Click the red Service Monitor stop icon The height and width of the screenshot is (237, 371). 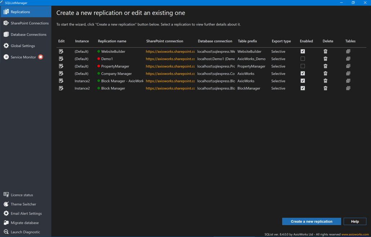[x=41, y=57]
